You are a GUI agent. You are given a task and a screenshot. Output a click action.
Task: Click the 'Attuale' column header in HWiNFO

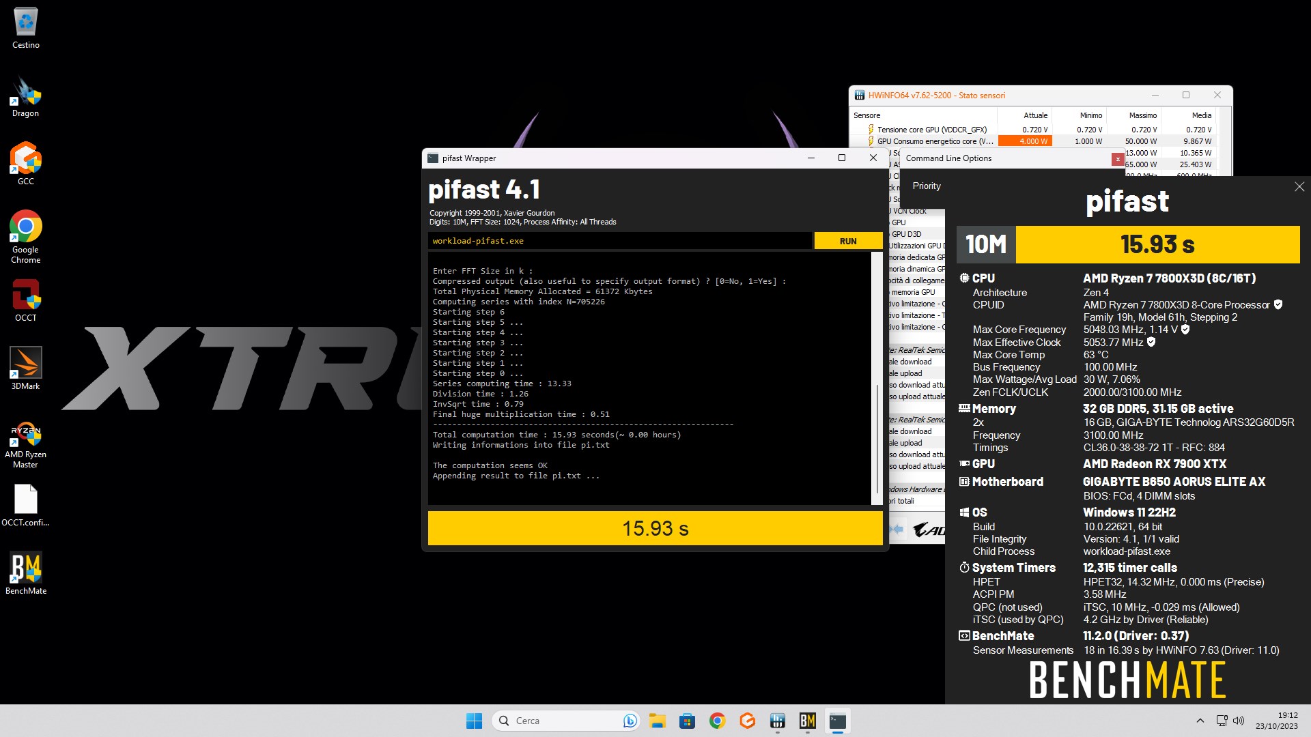[1035, 115]
